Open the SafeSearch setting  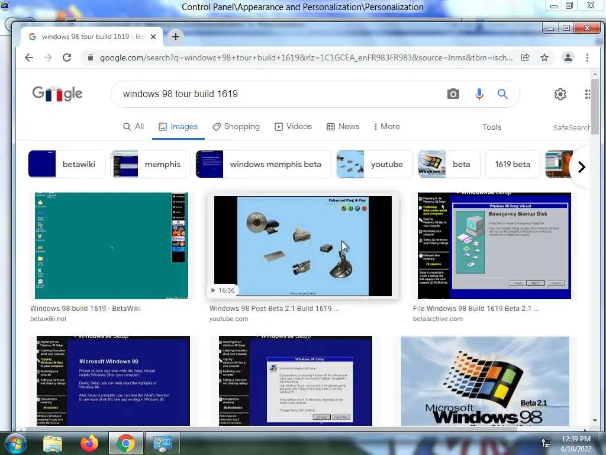coord(571,127)
